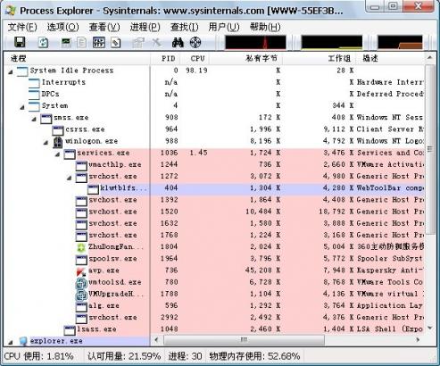Sort by the 工作组 column header
The height and width of the screenshot is (366, 440).
point(319,58)
